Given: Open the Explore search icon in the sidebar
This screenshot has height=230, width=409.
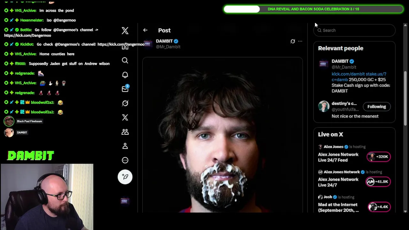Looking at the screenshot, I should (x=125, y=60).
